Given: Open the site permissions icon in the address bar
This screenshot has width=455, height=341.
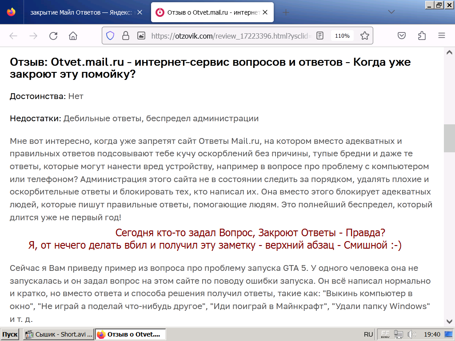Looking at the screenshot, I should pos(141,36).
